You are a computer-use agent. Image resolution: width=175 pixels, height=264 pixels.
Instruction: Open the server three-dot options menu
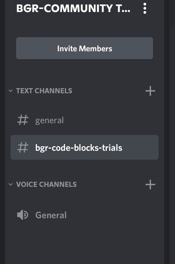(x=145, y=8)
